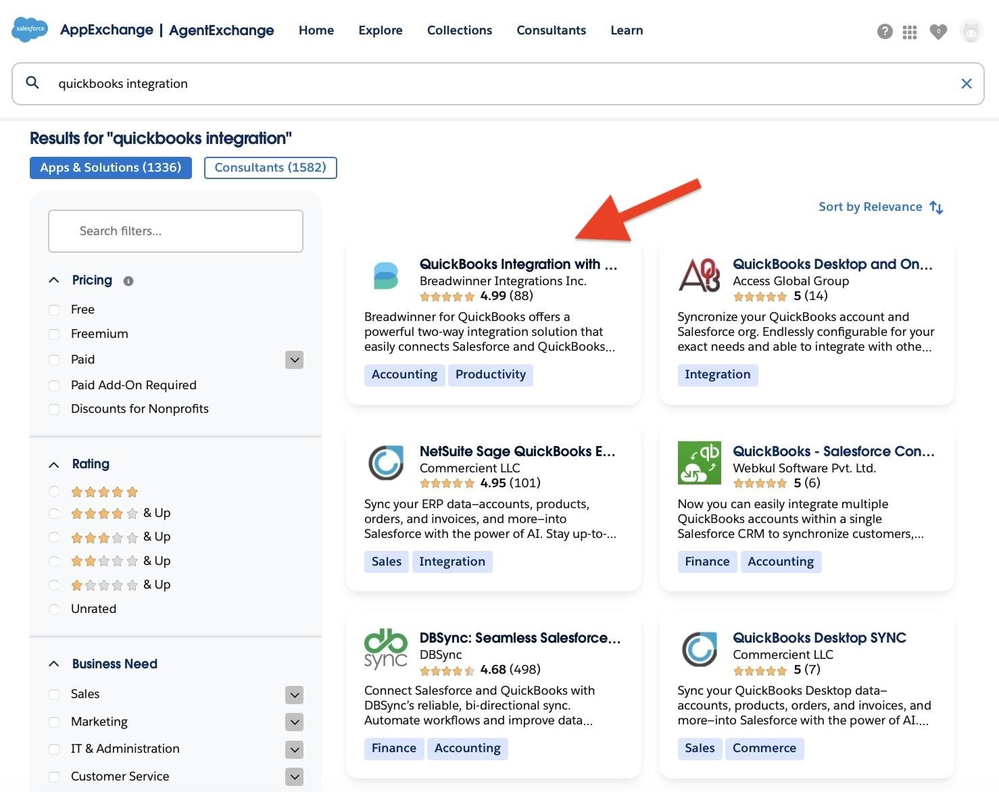
Task: Switch to the Consultants results tab
Action: [270, 168]
